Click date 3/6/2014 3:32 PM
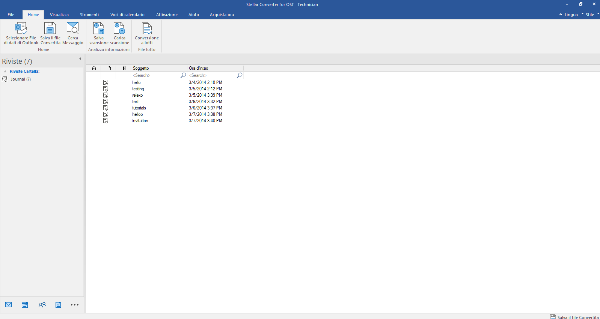Viewport: 600px width, 319px height. click(205, 102)
